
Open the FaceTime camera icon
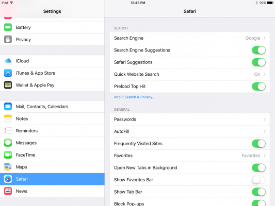[x=8, y=155]
